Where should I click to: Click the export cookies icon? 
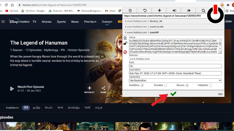(189, 10)
